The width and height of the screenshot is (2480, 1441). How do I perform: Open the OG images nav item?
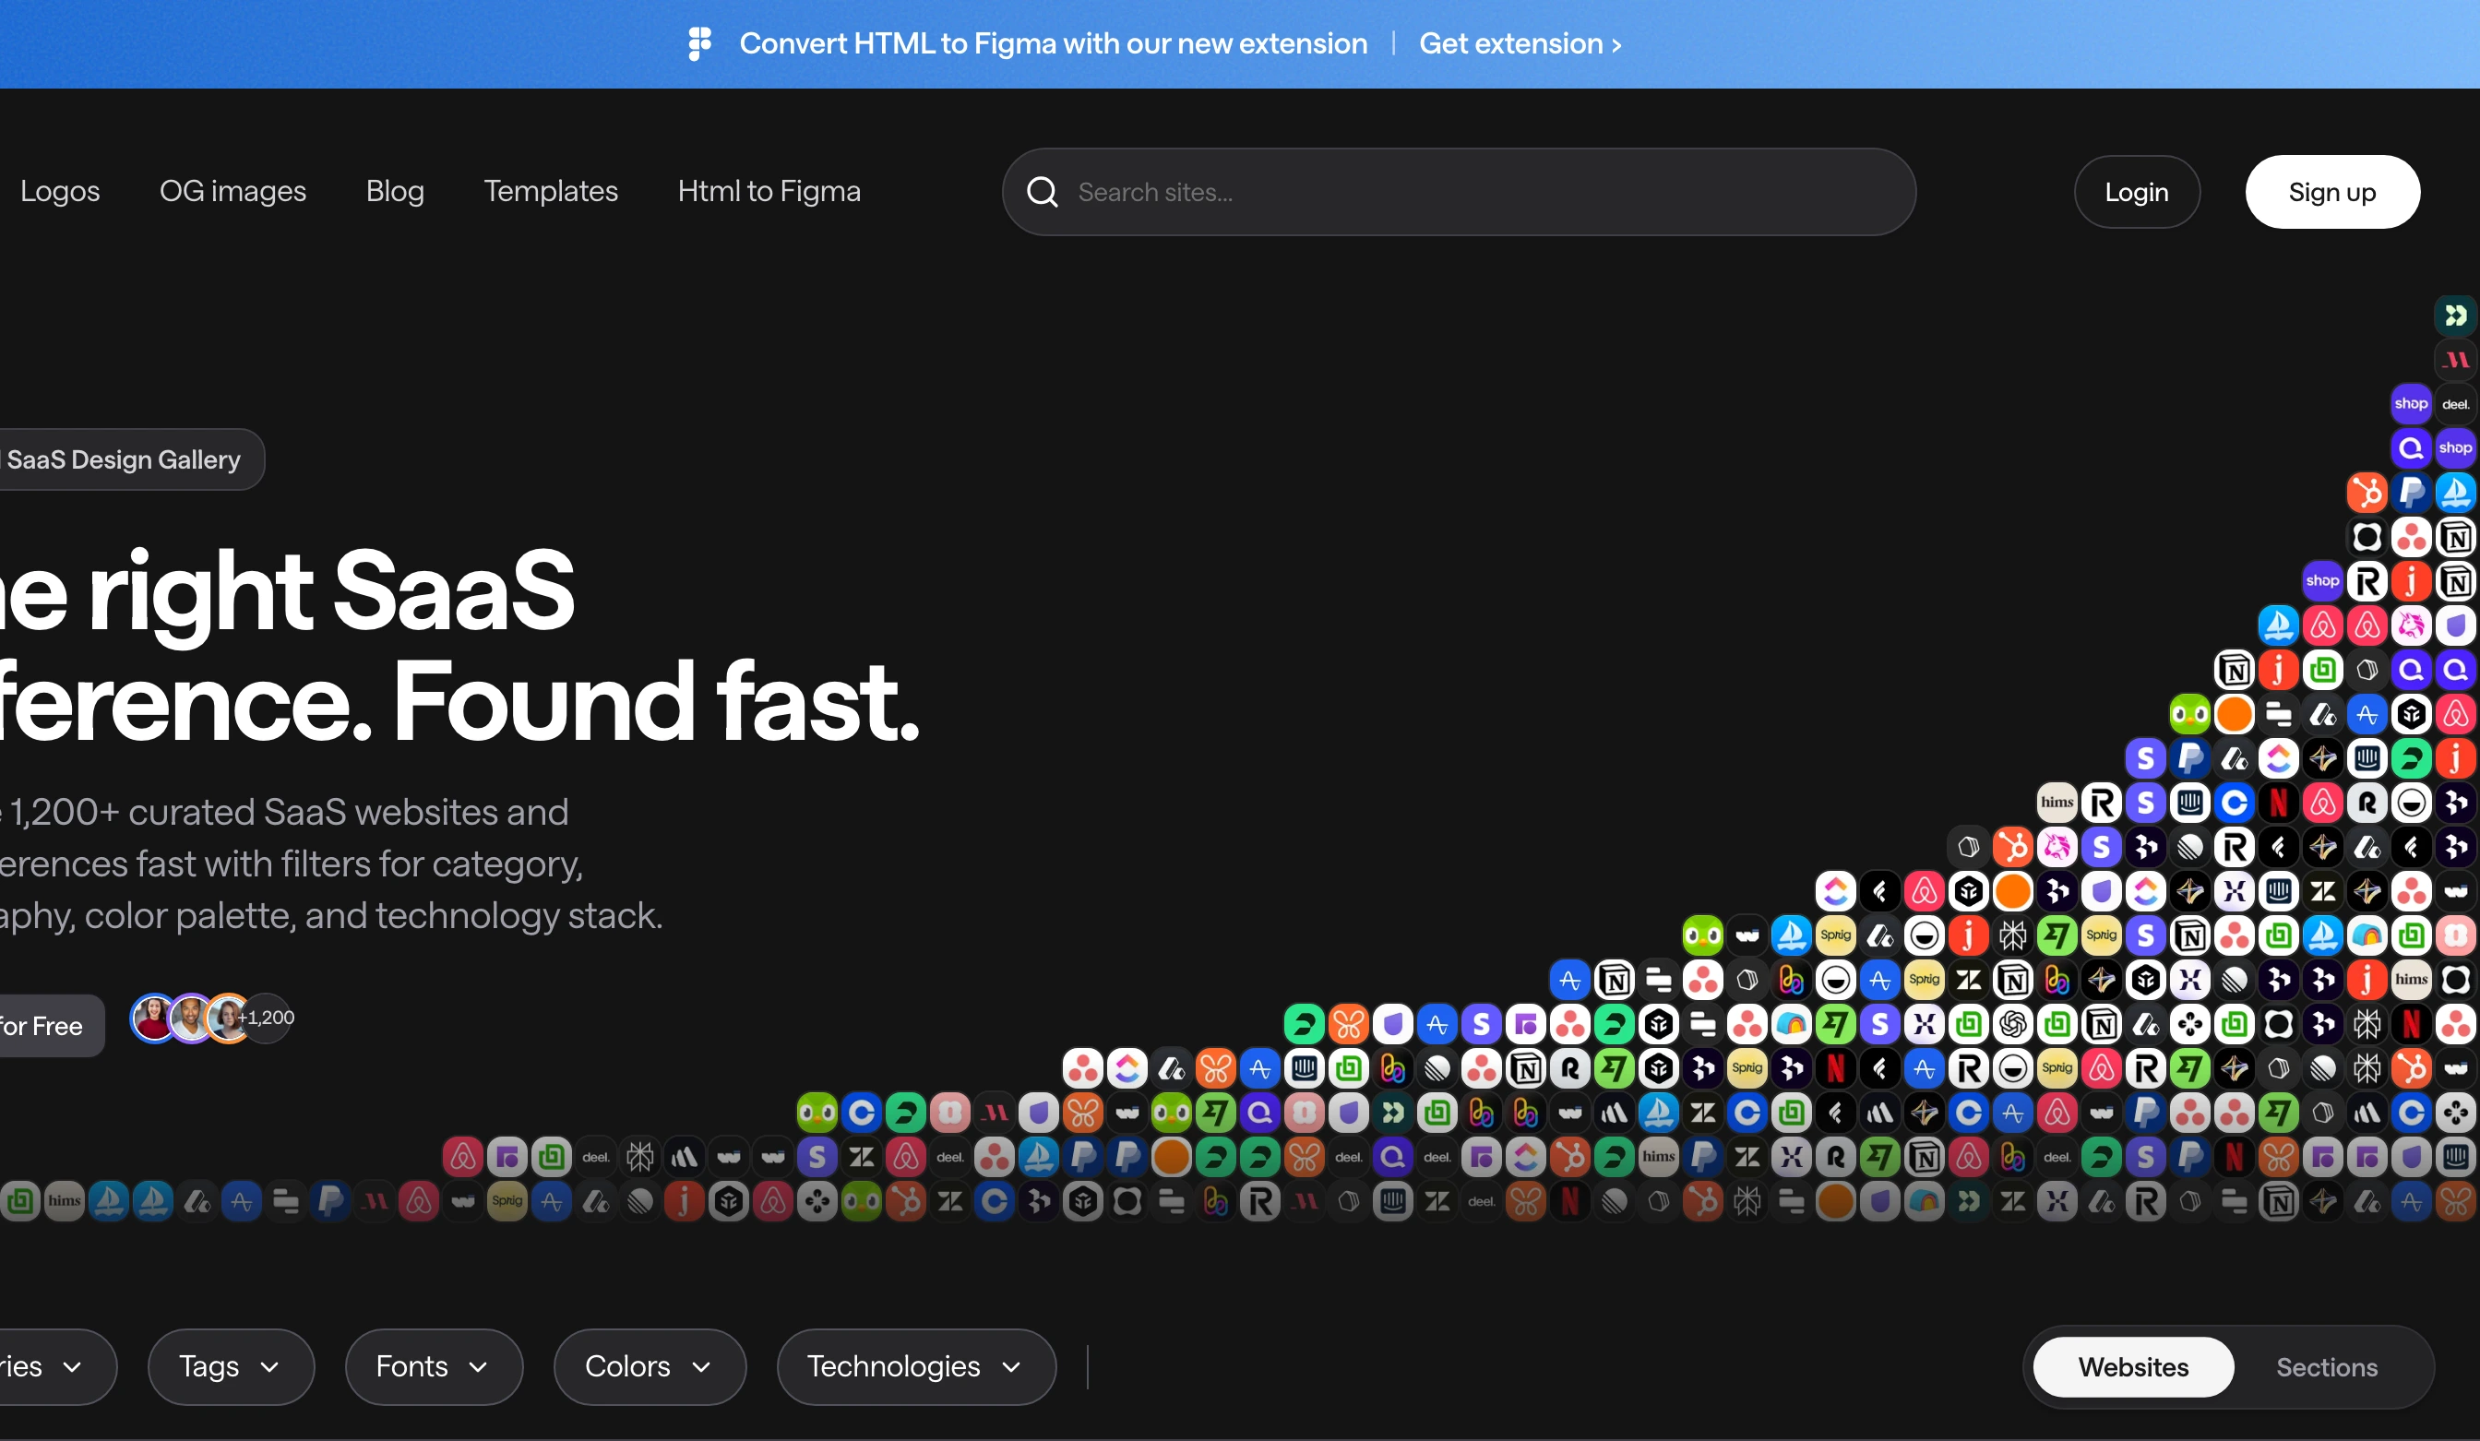(x=233, y=191)
